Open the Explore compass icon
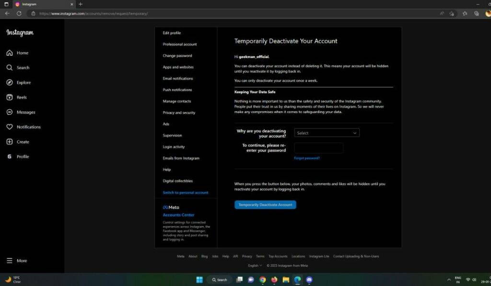Image resolution: width=491 pixels, height=286 pixels. click(x=10, y=83)
